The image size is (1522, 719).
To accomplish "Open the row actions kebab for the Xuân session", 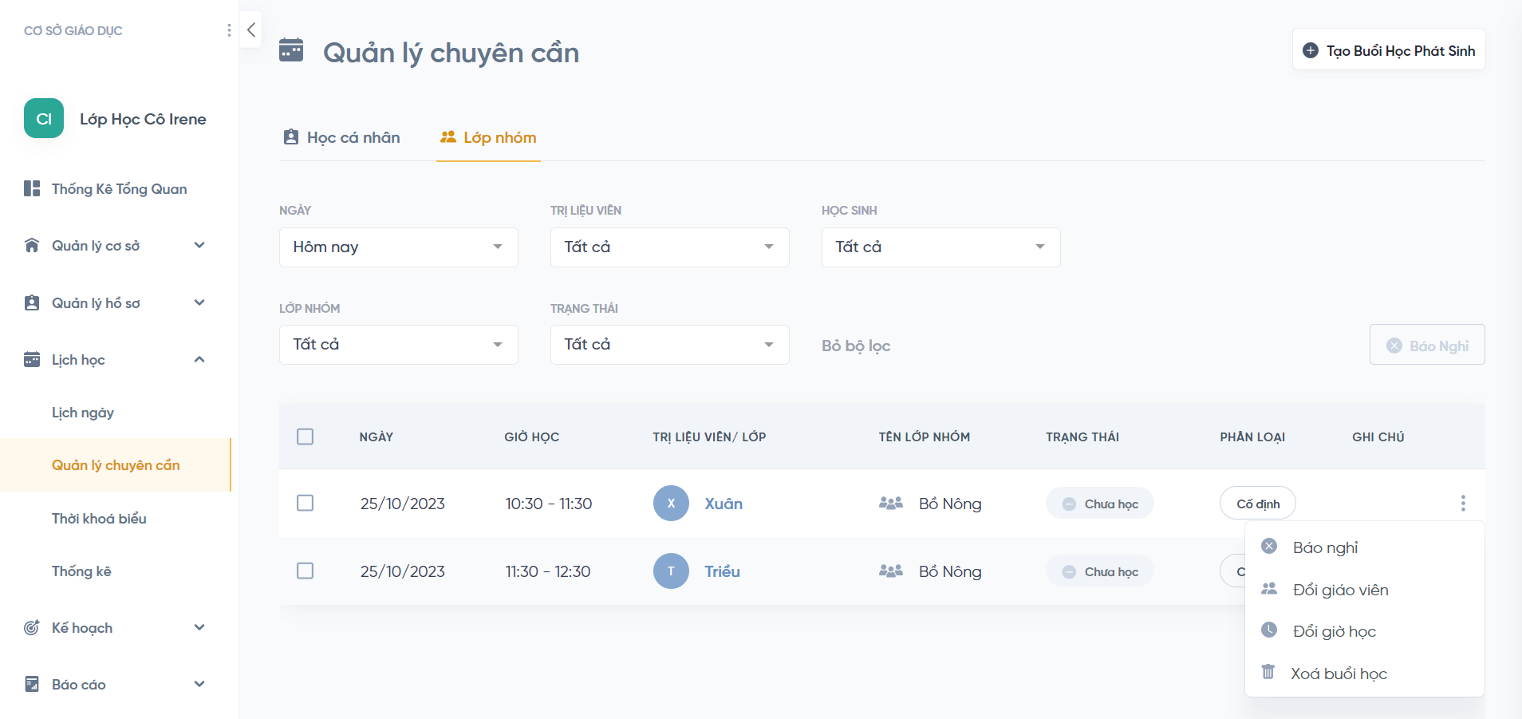I will click(x=1462, y=504).
